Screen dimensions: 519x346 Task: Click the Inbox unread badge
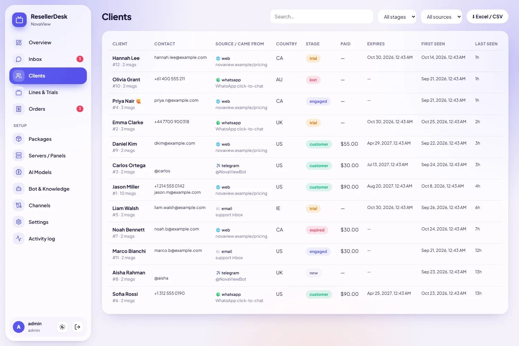point(80,59)
